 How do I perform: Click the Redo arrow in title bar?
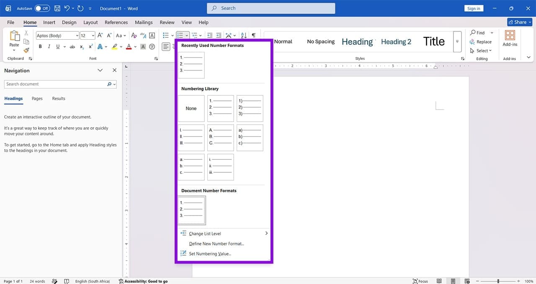click(80, 8)
